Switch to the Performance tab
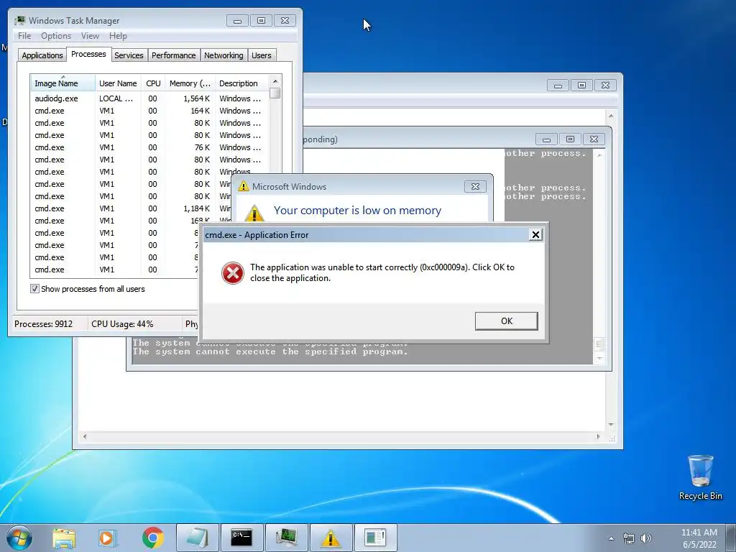 174,55
